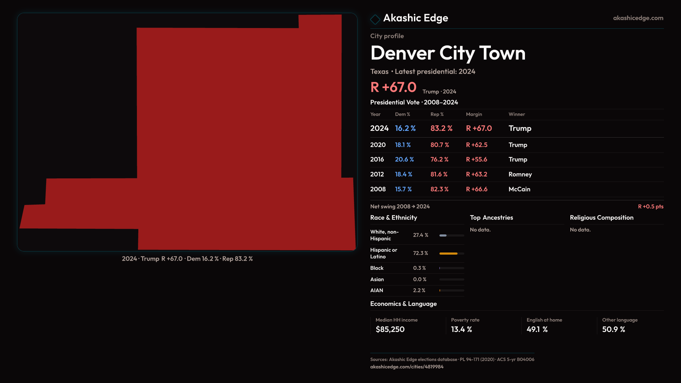Click the Hispanic or Latino orange bar
This screenshot has width=681, height=383.
pyautogui.click(x=448, y=254)
